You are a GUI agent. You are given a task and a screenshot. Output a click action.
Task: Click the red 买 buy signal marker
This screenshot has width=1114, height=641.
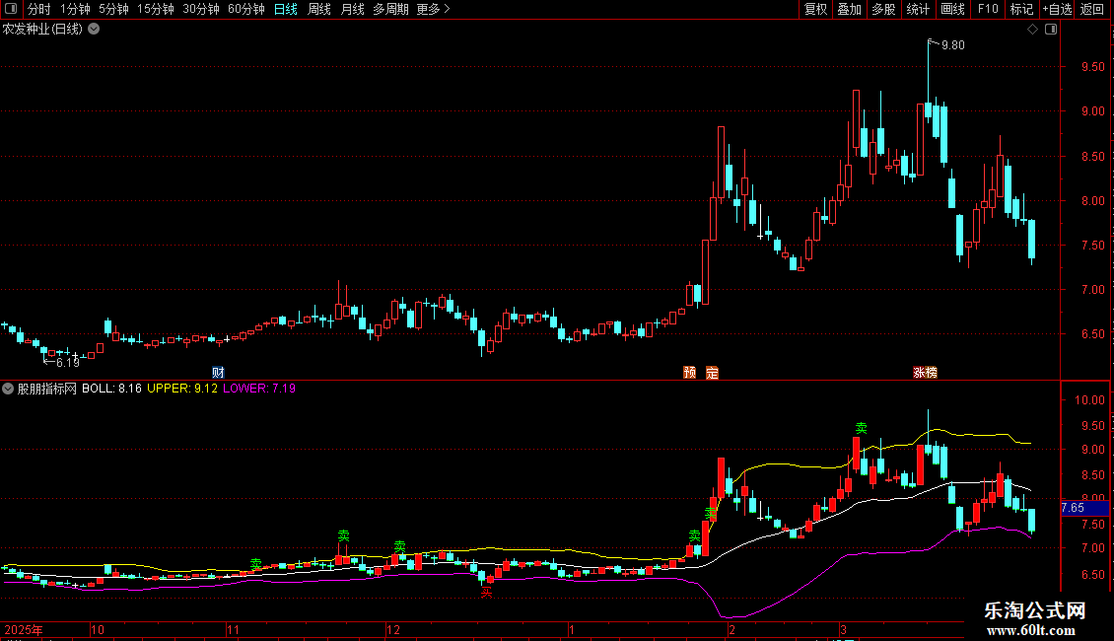point(487,592)
